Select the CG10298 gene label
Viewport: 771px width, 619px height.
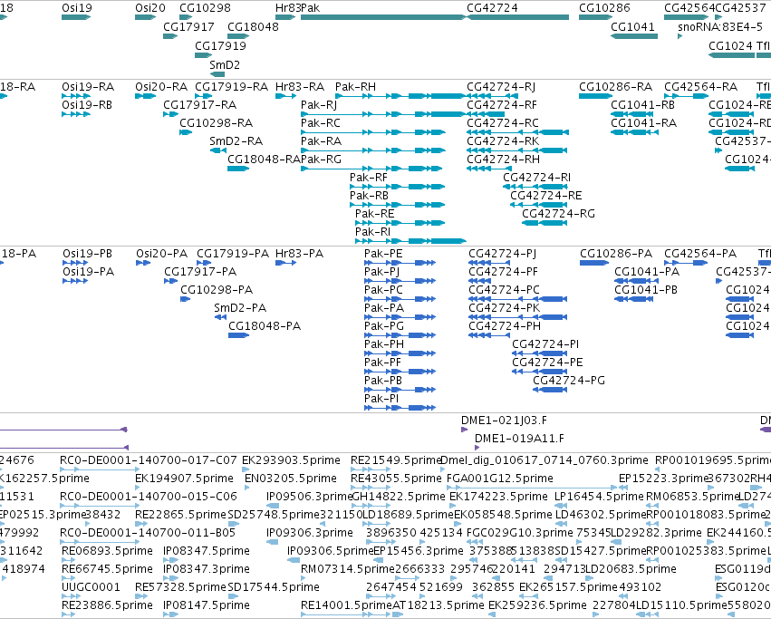[x=205, y=8]
